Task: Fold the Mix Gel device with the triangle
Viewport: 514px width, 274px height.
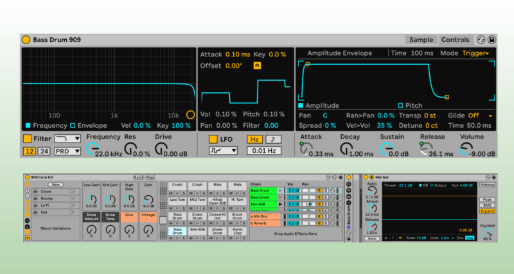Action: 372,178
